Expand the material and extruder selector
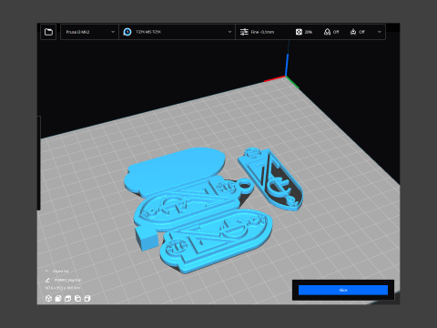437x328 pixels. tap(178, 32)
